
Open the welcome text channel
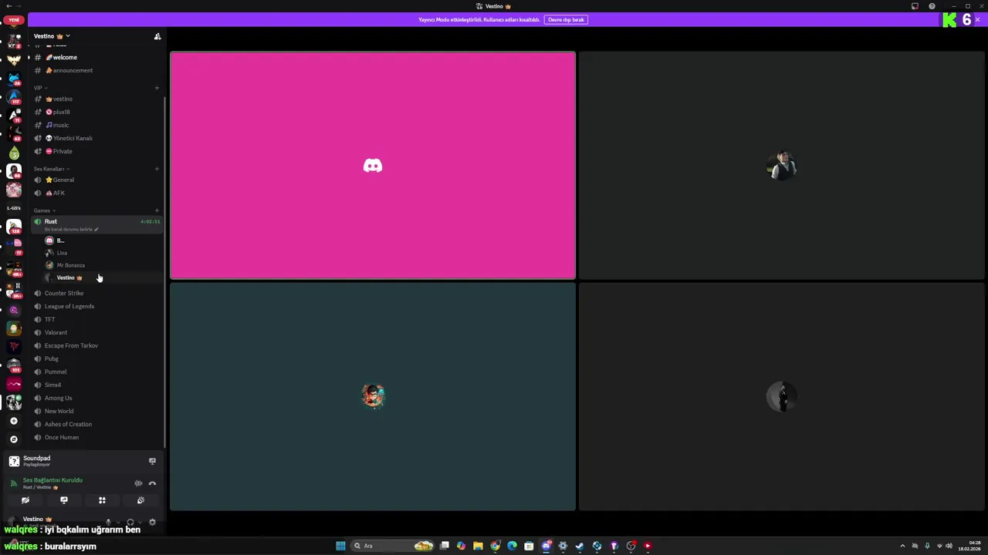tap(96, 57)
